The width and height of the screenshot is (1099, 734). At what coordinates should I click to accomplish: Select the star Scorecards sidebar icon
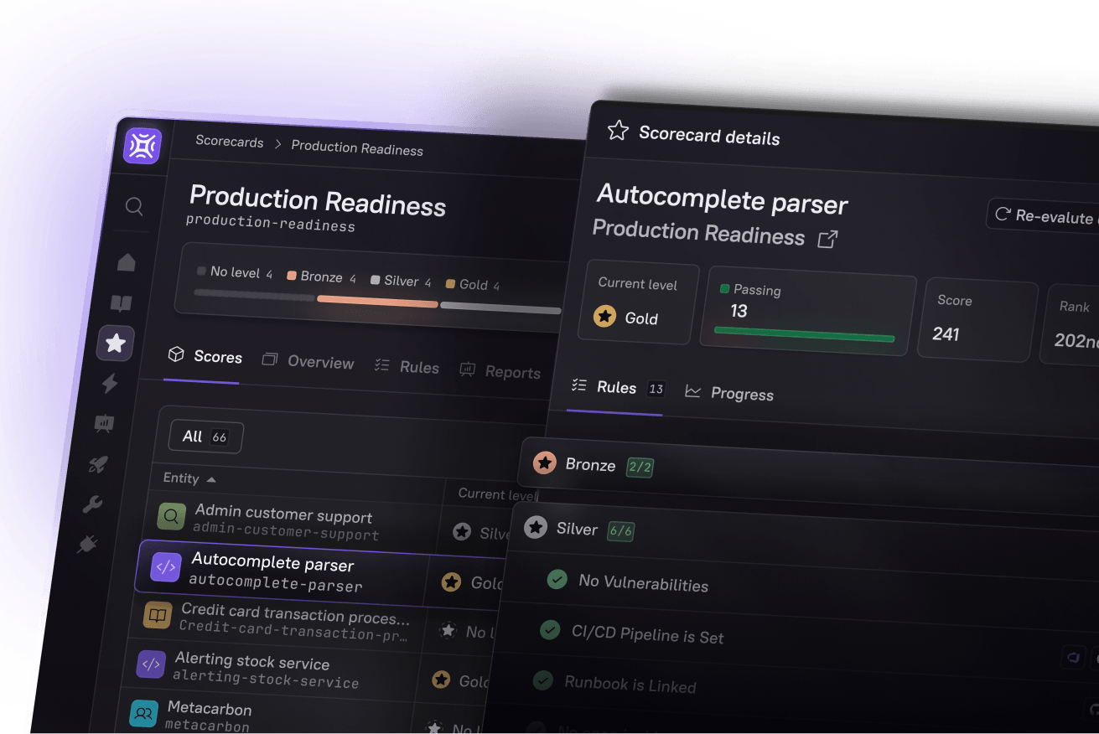coord(116,343)
